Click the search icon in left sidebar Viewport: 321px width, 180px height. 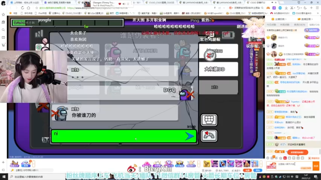[3, 30]
